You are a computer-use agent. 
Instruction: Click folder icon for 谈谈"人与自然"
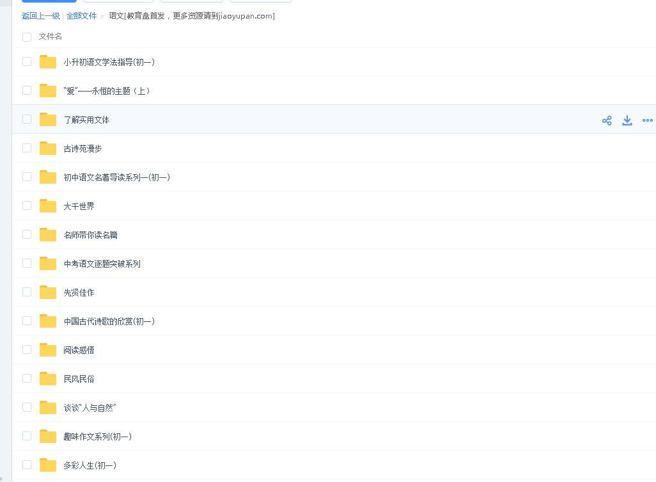48,408
